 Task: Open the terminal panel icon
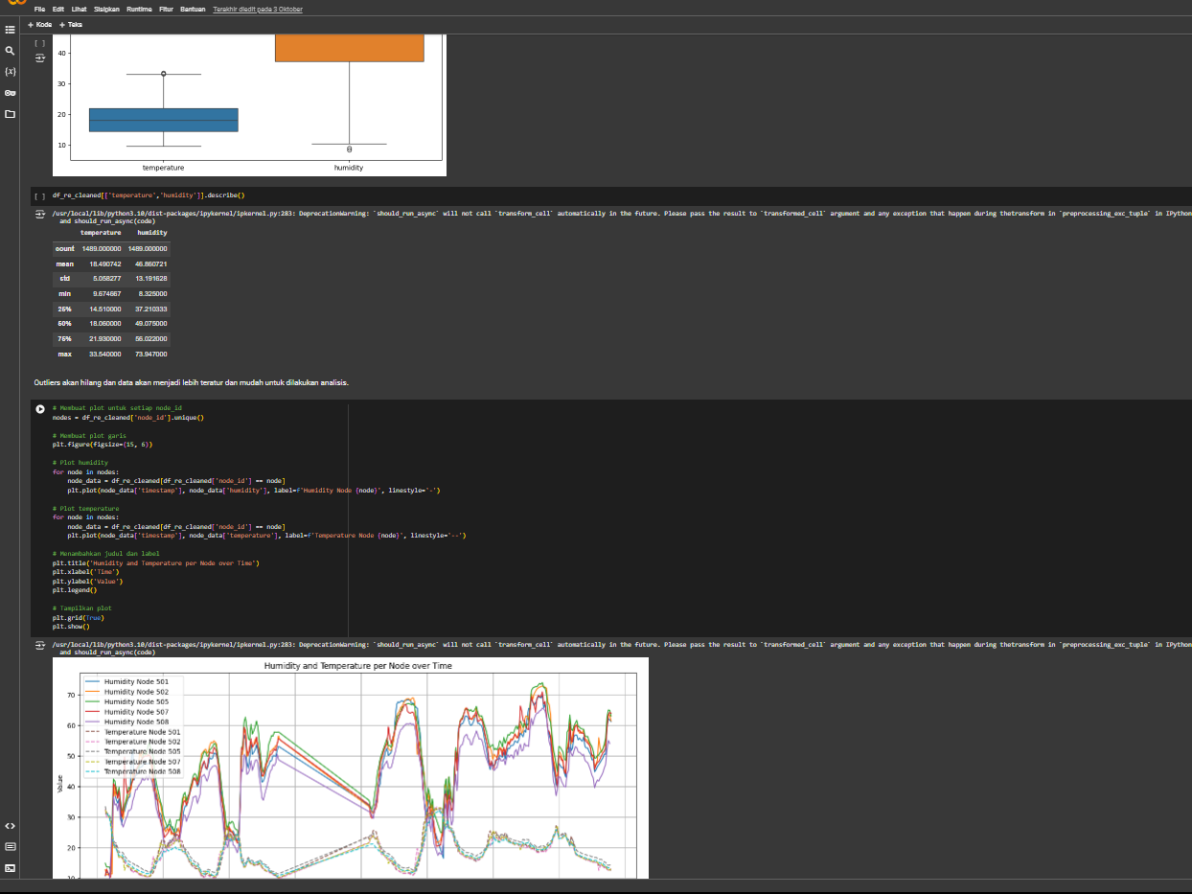(x=10, y=867)
